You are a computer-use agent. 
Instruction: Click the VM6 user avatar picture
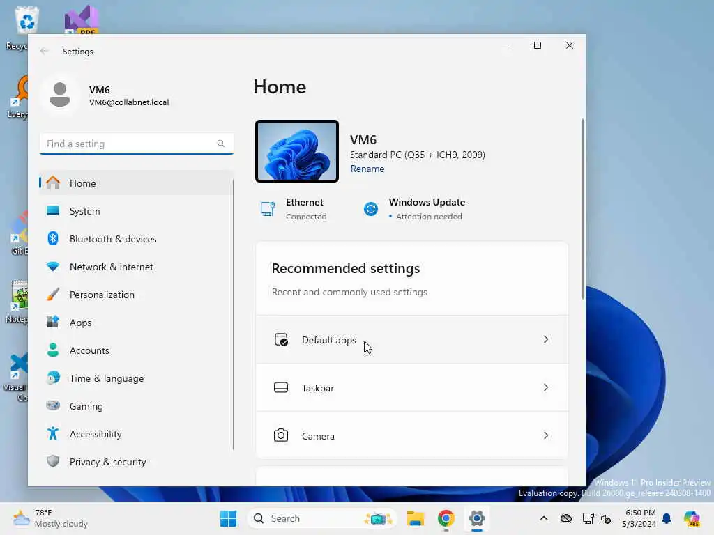point(60,95)
